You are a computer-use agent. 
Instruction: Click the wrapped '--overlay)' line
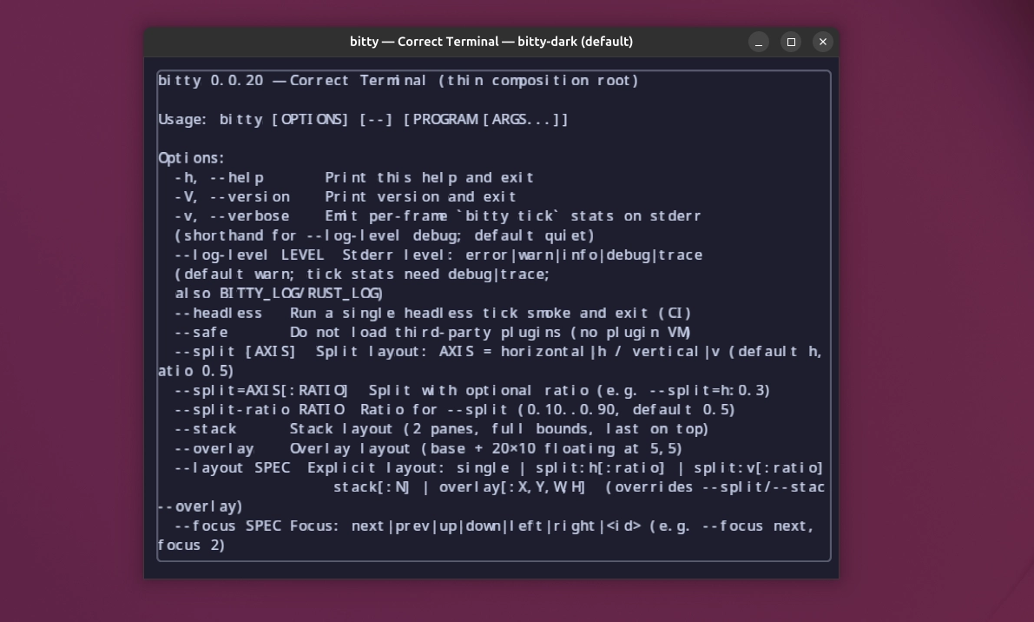coord(201,506)
